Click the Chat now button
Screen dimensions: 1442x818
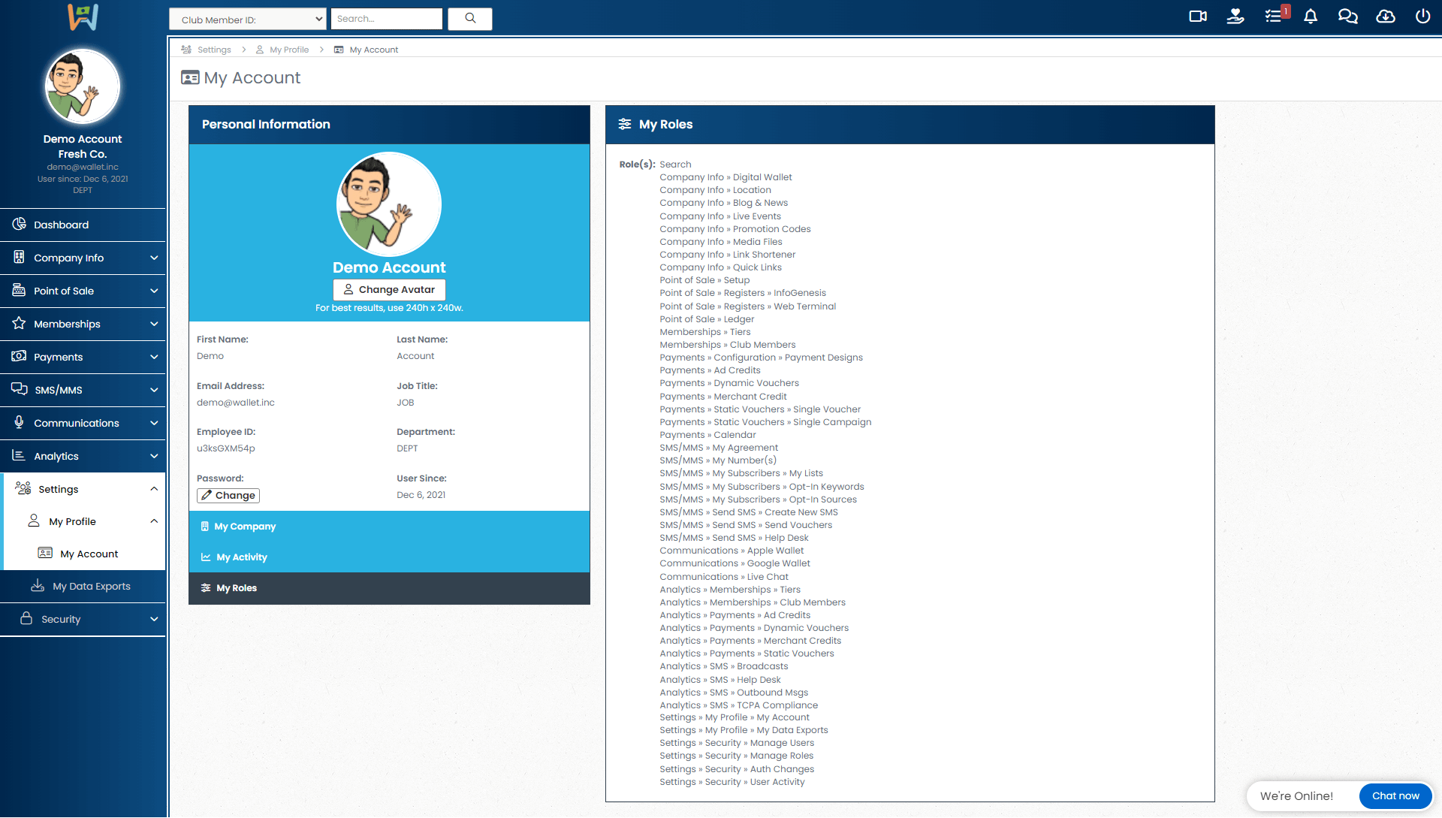pos(1395,796)
